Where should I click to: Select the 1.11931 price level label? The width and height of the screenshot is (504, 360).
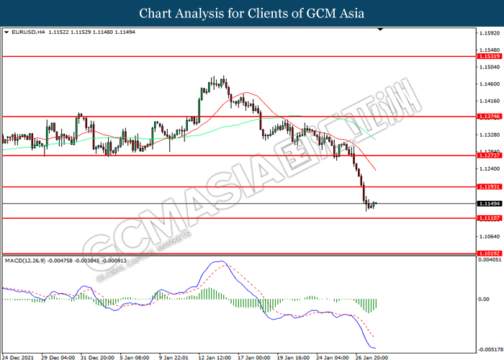(490, 186)
